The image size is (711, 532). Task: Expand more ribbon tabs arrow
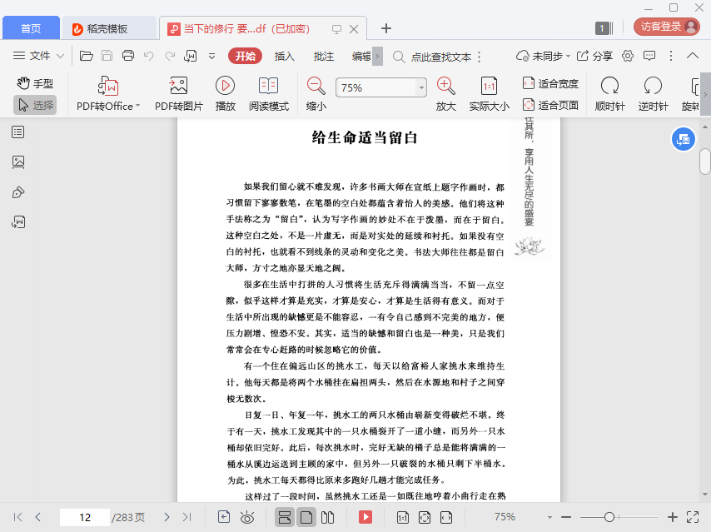[x=377, y=57]
